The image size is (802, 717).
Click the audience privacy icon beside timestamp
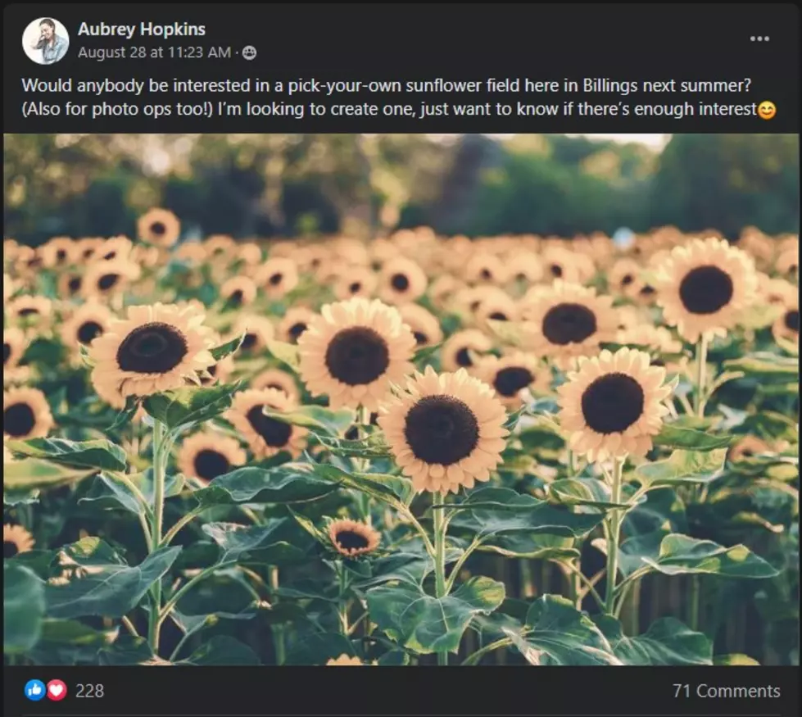(x=249, y=52)
